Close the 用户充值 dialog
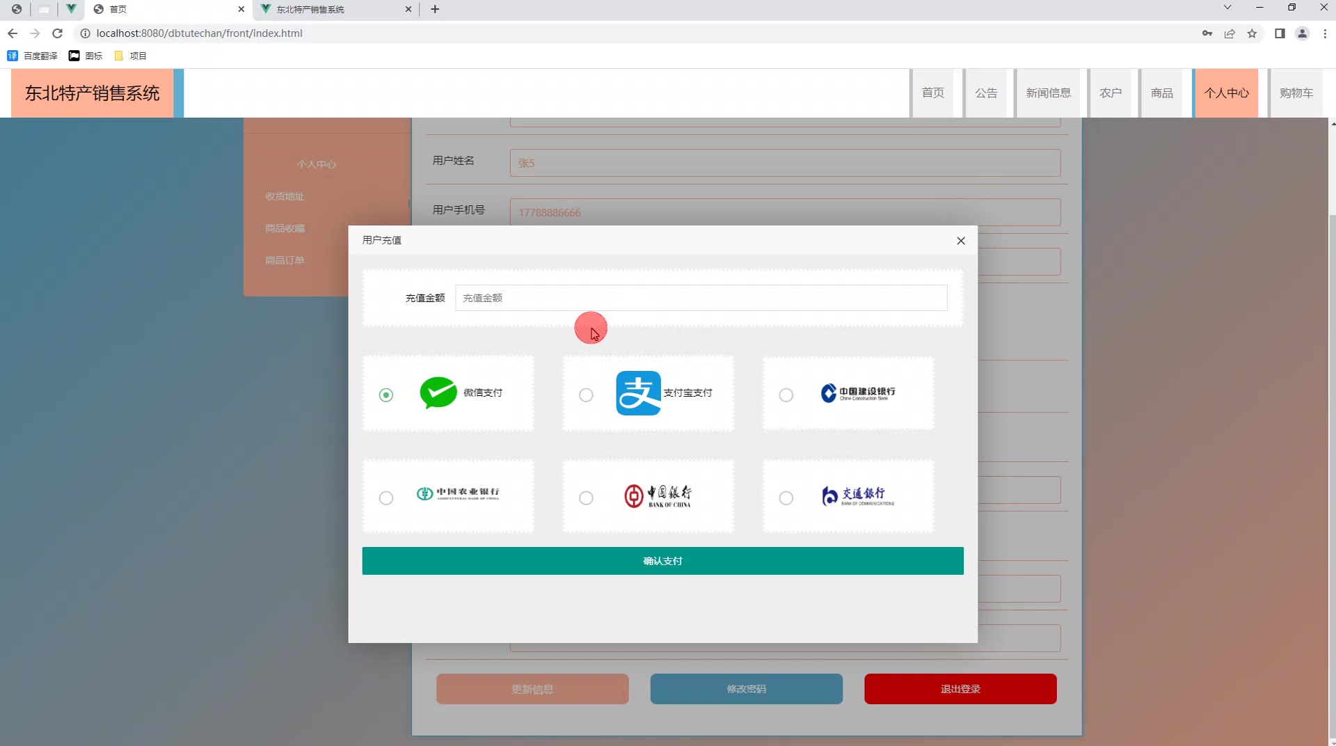This screenshot has width=1336, height=746. [961, 241]
